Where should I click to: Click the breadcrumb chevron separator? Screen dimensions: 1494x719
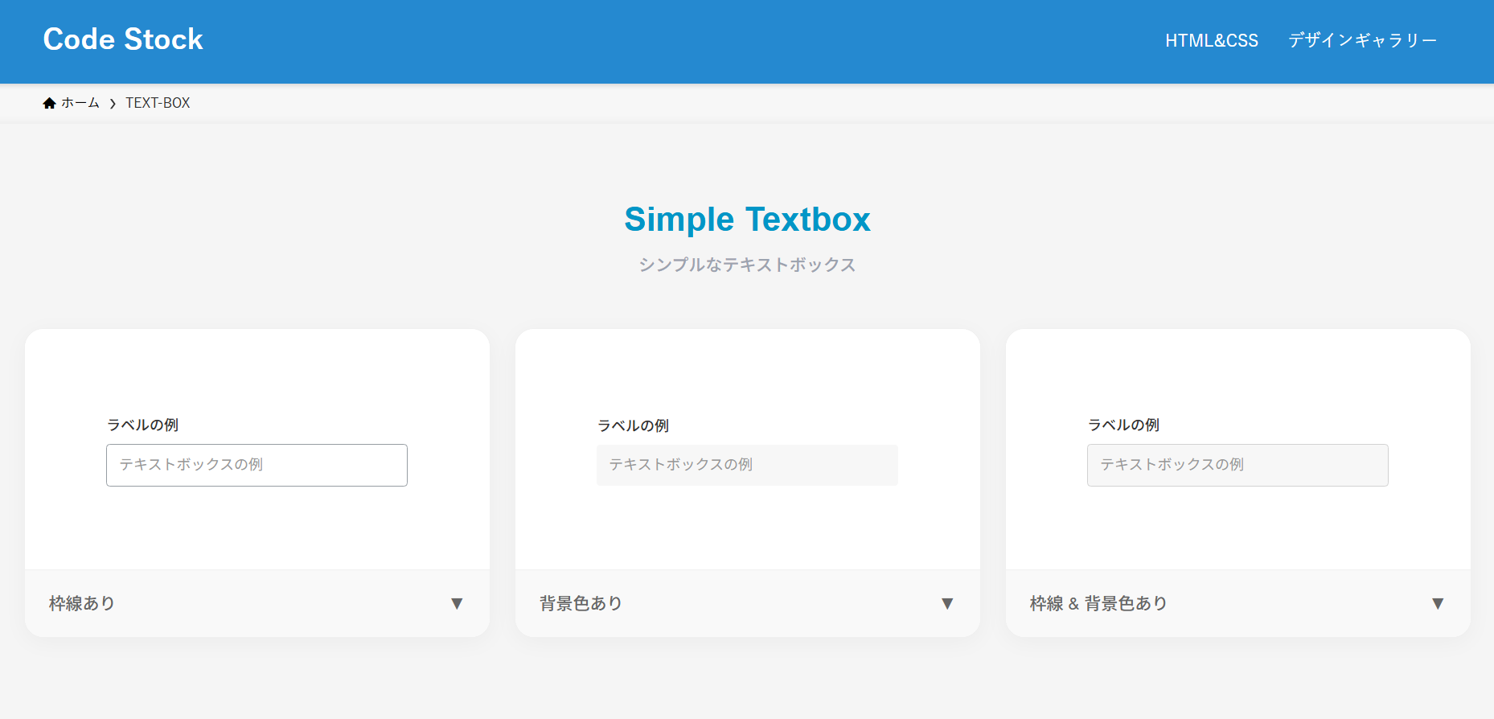tap(113, 104)
